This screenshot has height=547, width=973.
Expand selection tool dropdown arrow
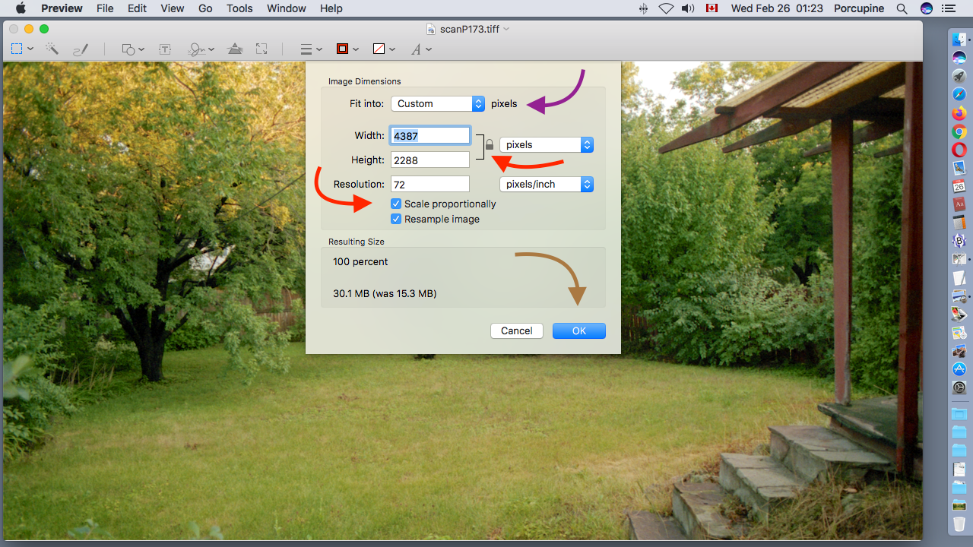tap(30, 49)
